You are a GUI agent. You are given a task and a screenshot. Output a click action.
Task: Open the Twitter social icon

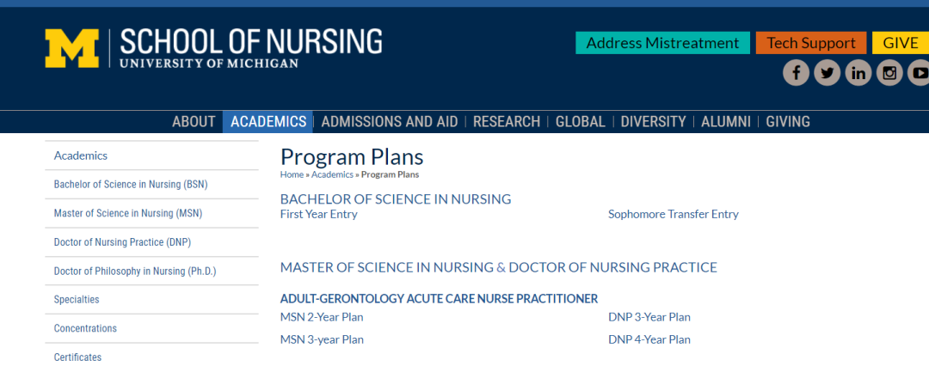827,73
